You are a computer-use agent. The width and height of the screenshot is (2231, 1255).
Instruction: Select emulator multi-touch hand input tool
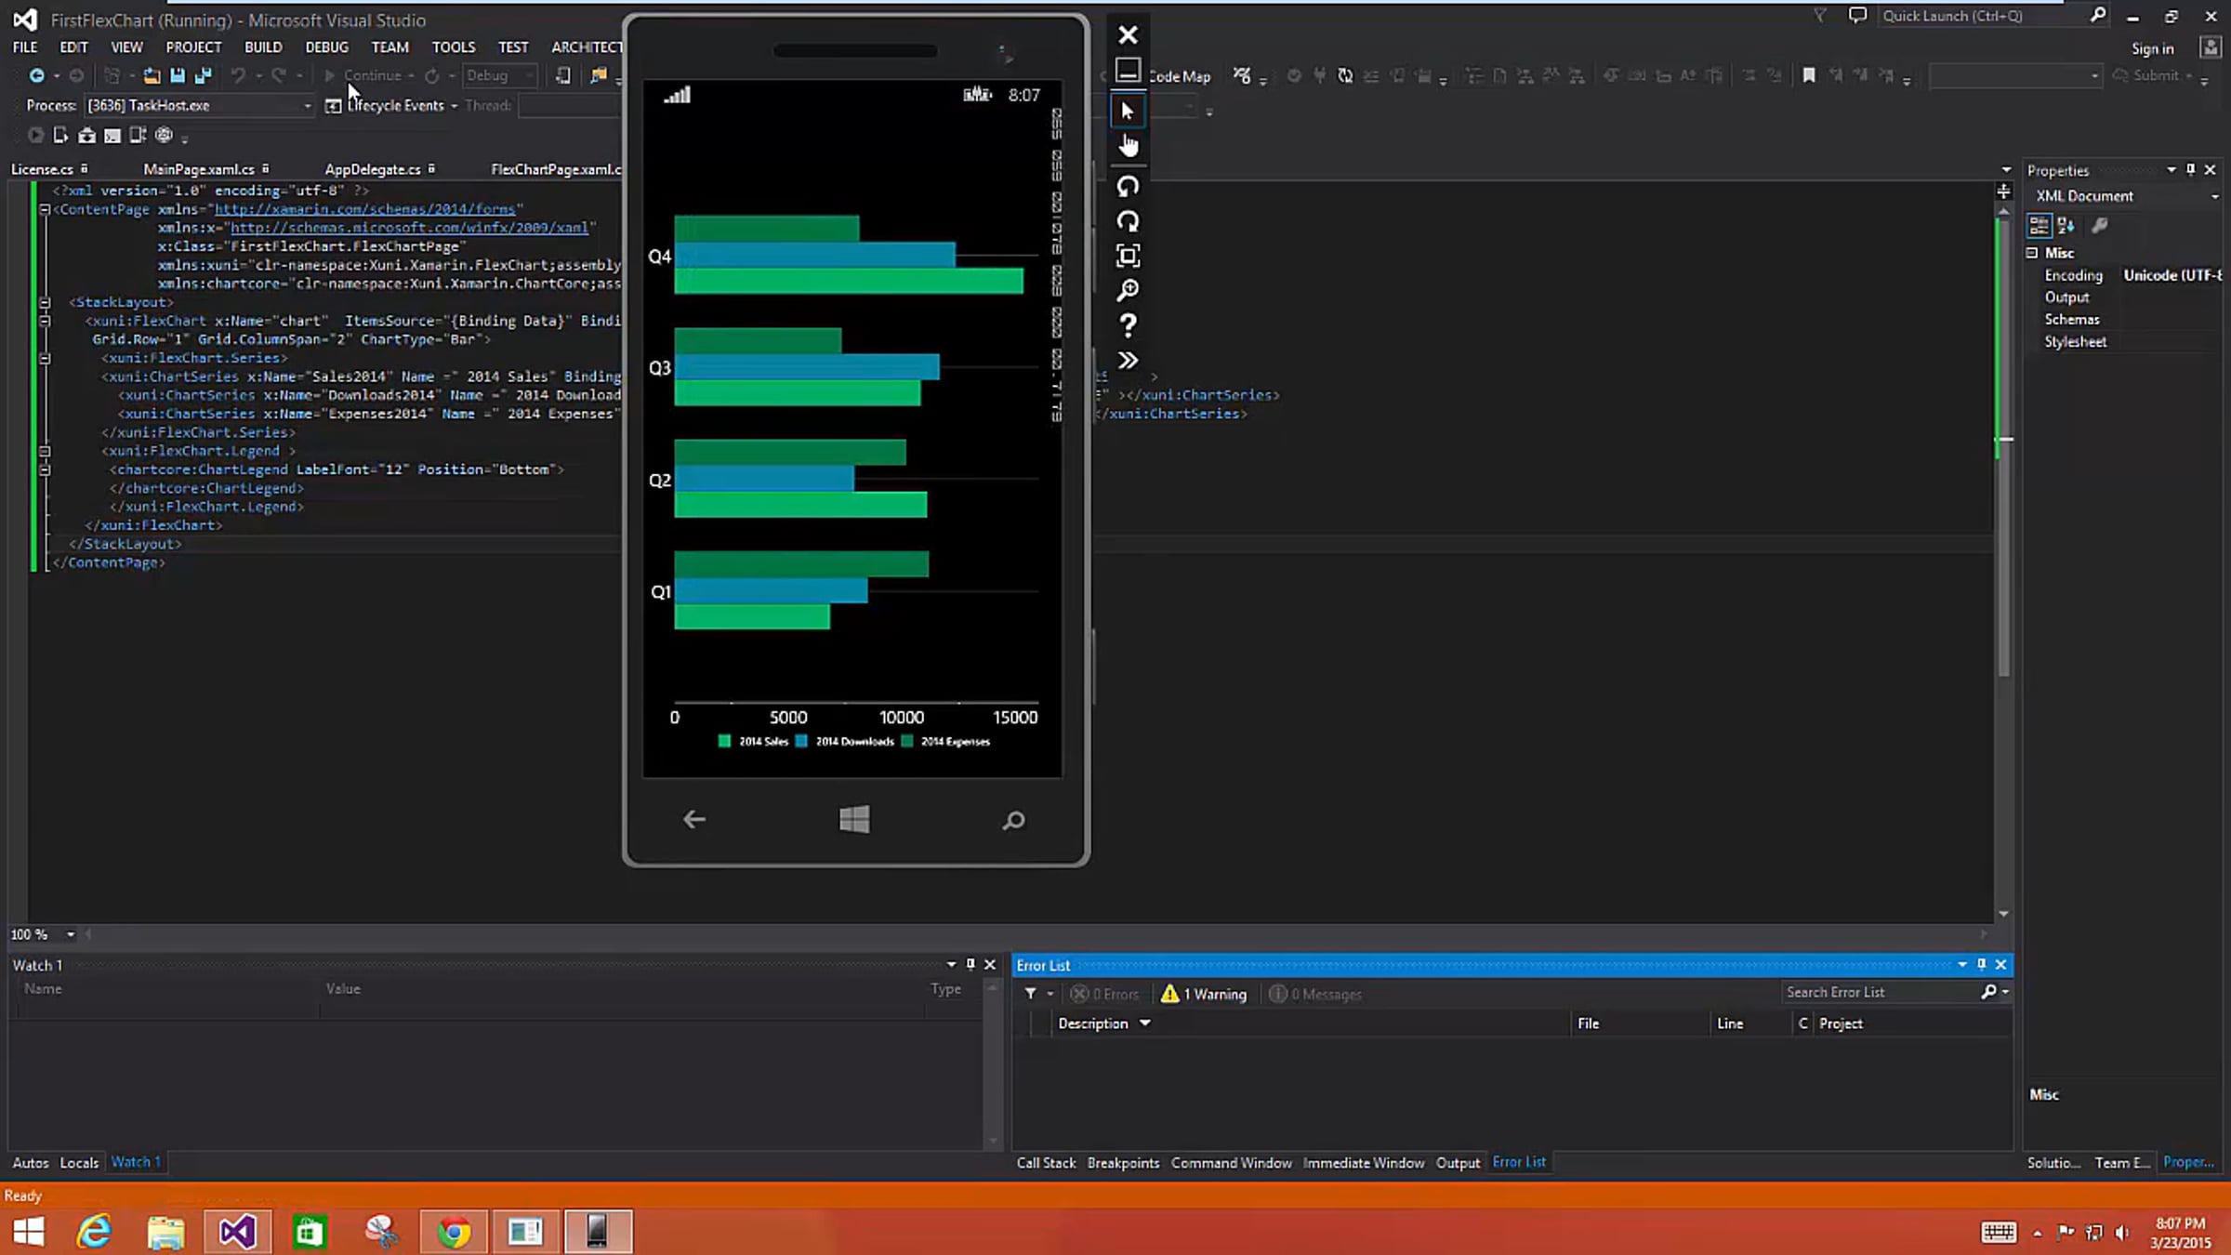coord(1128,146)
